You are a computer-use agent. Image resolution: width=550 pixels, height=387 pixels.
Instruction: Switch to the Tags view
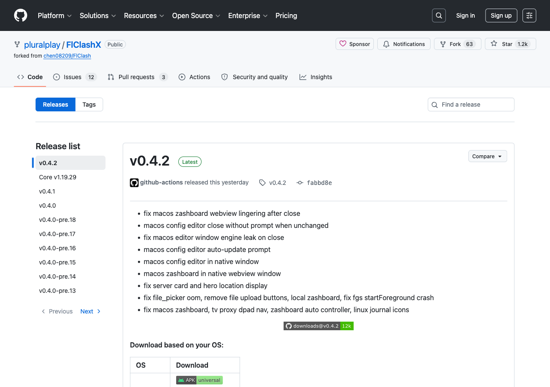click(x=89, y=104)
